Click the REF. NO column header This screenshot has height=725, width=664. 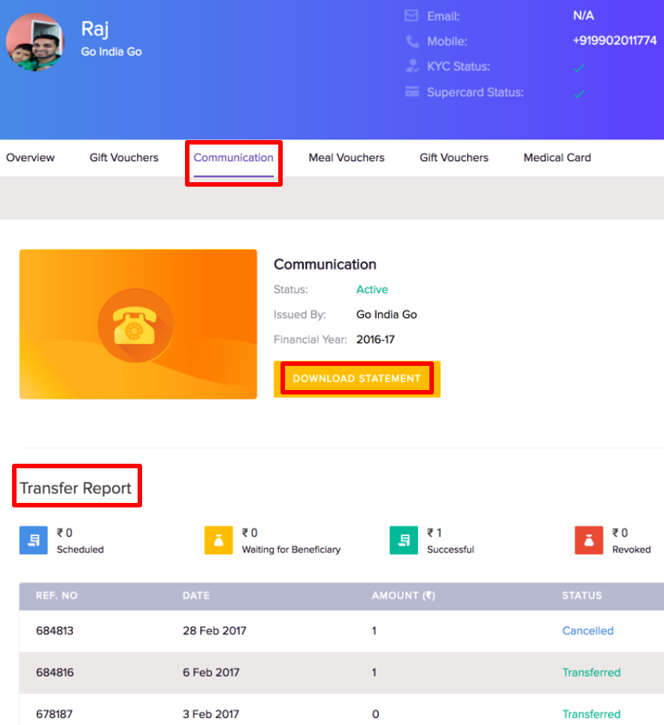coord(56,596)
